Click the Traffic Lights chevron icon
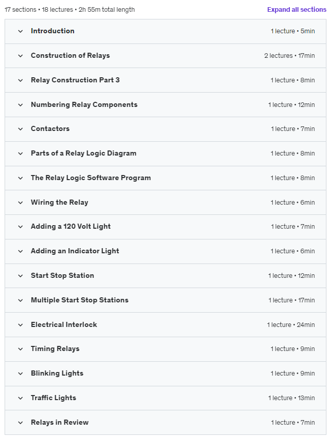The height and width of the screenshot is (438, 329). click(20, 398)
